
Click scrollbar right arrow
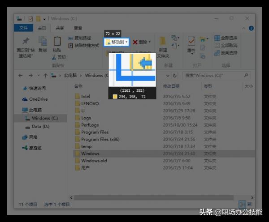pos(252,198)
